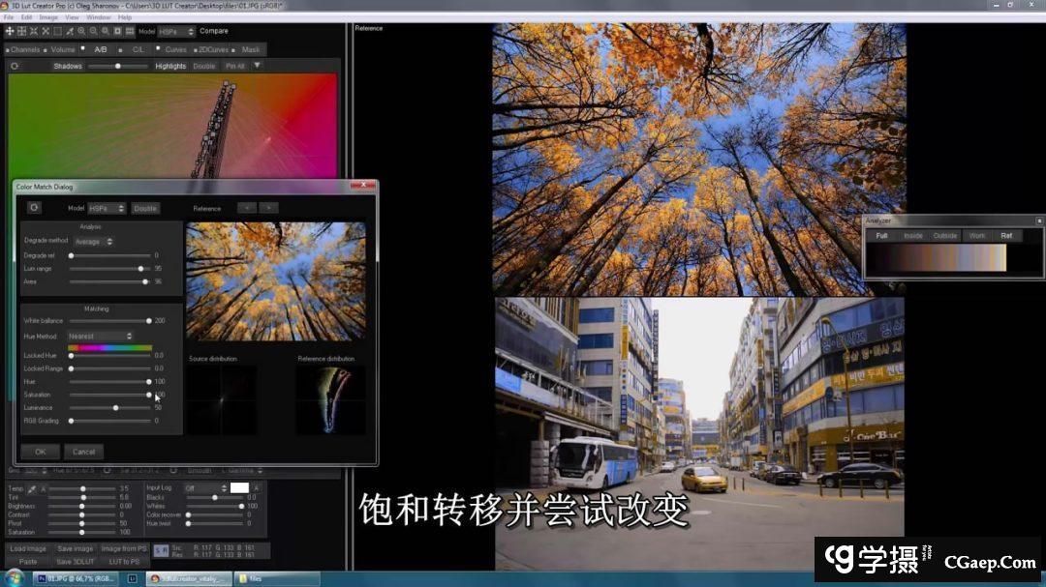Viewport: 1046px width, 587px height.
Task: Toggle the Compare option in toolbar
Action: pyautogui.click(x=214, y=31)
